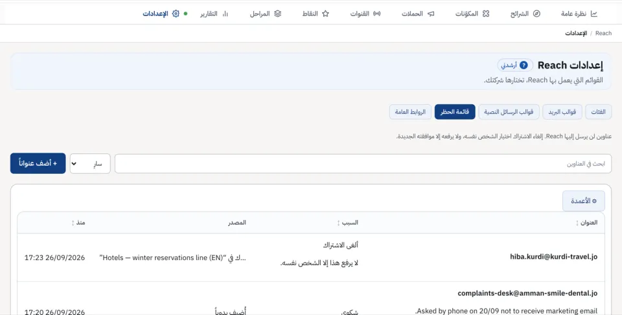Click the Asked by phone on 20/09 note
The width and height of the screenshot is (622, 315).
(506, 311)
